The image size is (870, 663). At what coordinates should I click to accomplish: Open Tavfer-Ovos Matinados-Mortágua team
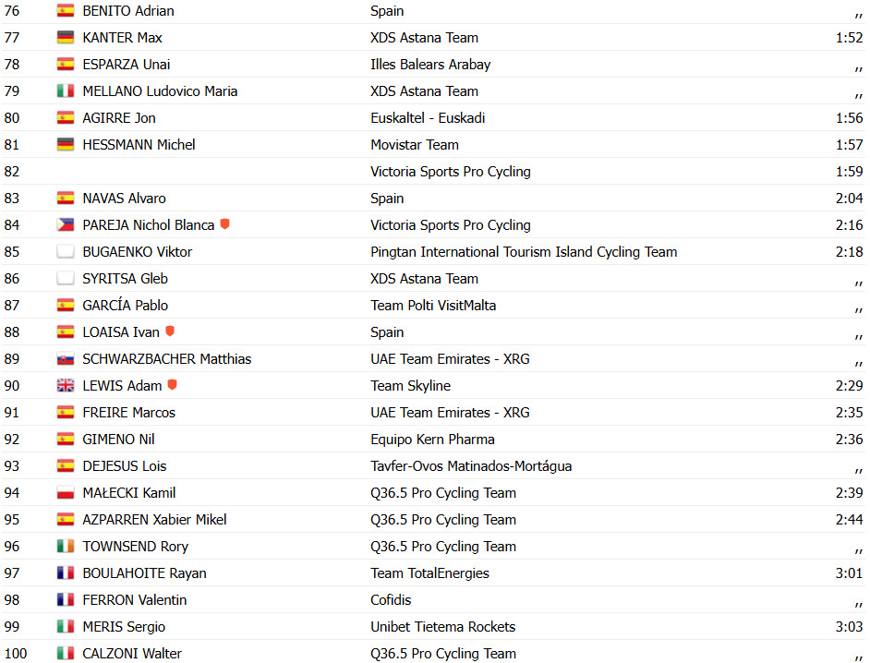coord(470,465)
